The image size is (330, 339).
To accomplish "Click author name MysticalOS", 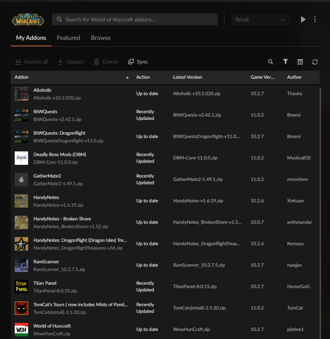I will tap(299, 158).
